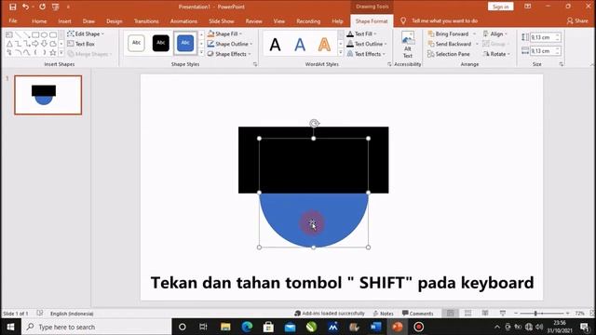The image size is (596, 335).
Task: Open the Text Fill dropdown
Action: [361, 34]
